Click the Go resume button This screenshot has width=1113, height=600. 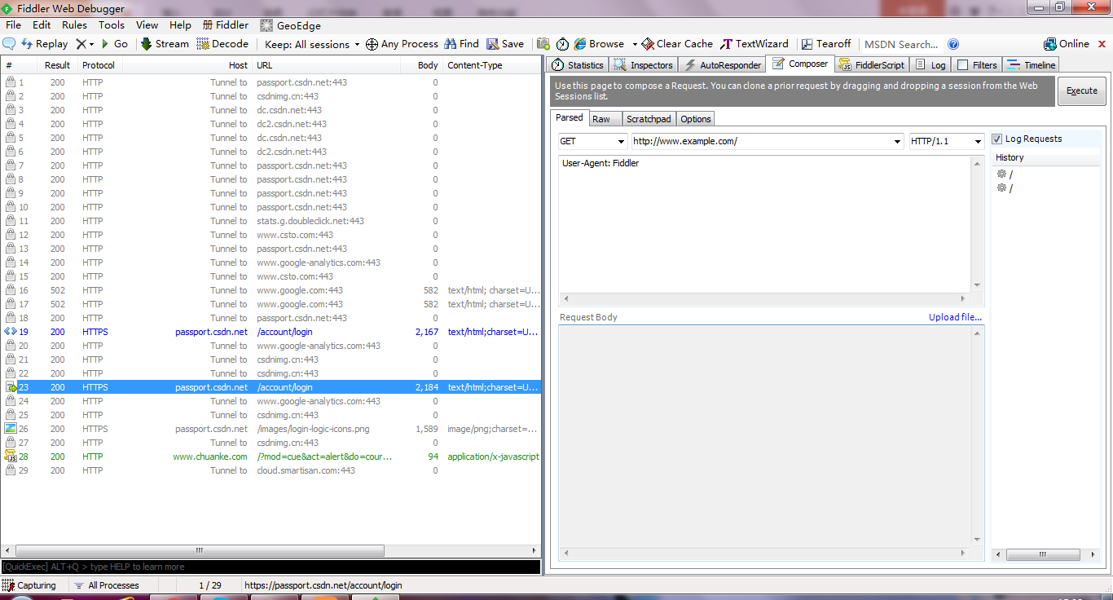(x=114, y=44)
